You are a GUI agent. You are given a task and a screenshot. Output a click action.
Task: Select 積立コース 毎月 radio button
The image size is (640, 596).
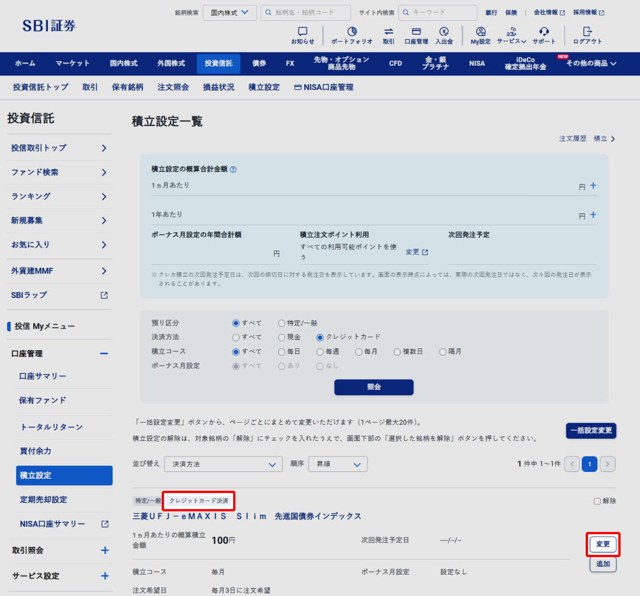358,352
